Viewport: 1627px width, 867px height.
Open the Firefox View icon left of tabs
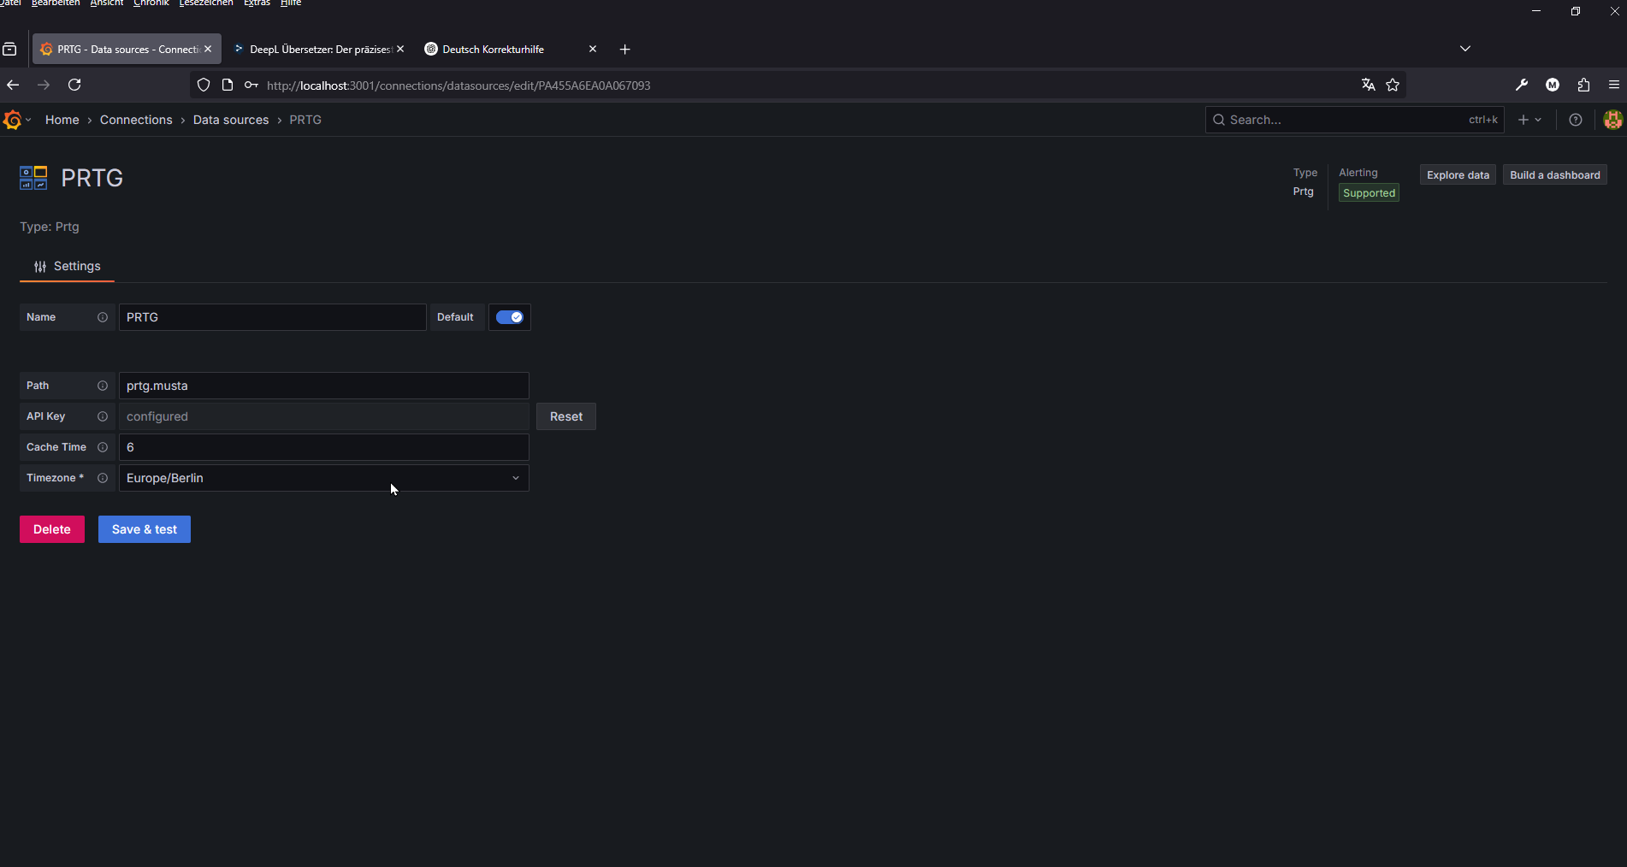pos(10,50)
